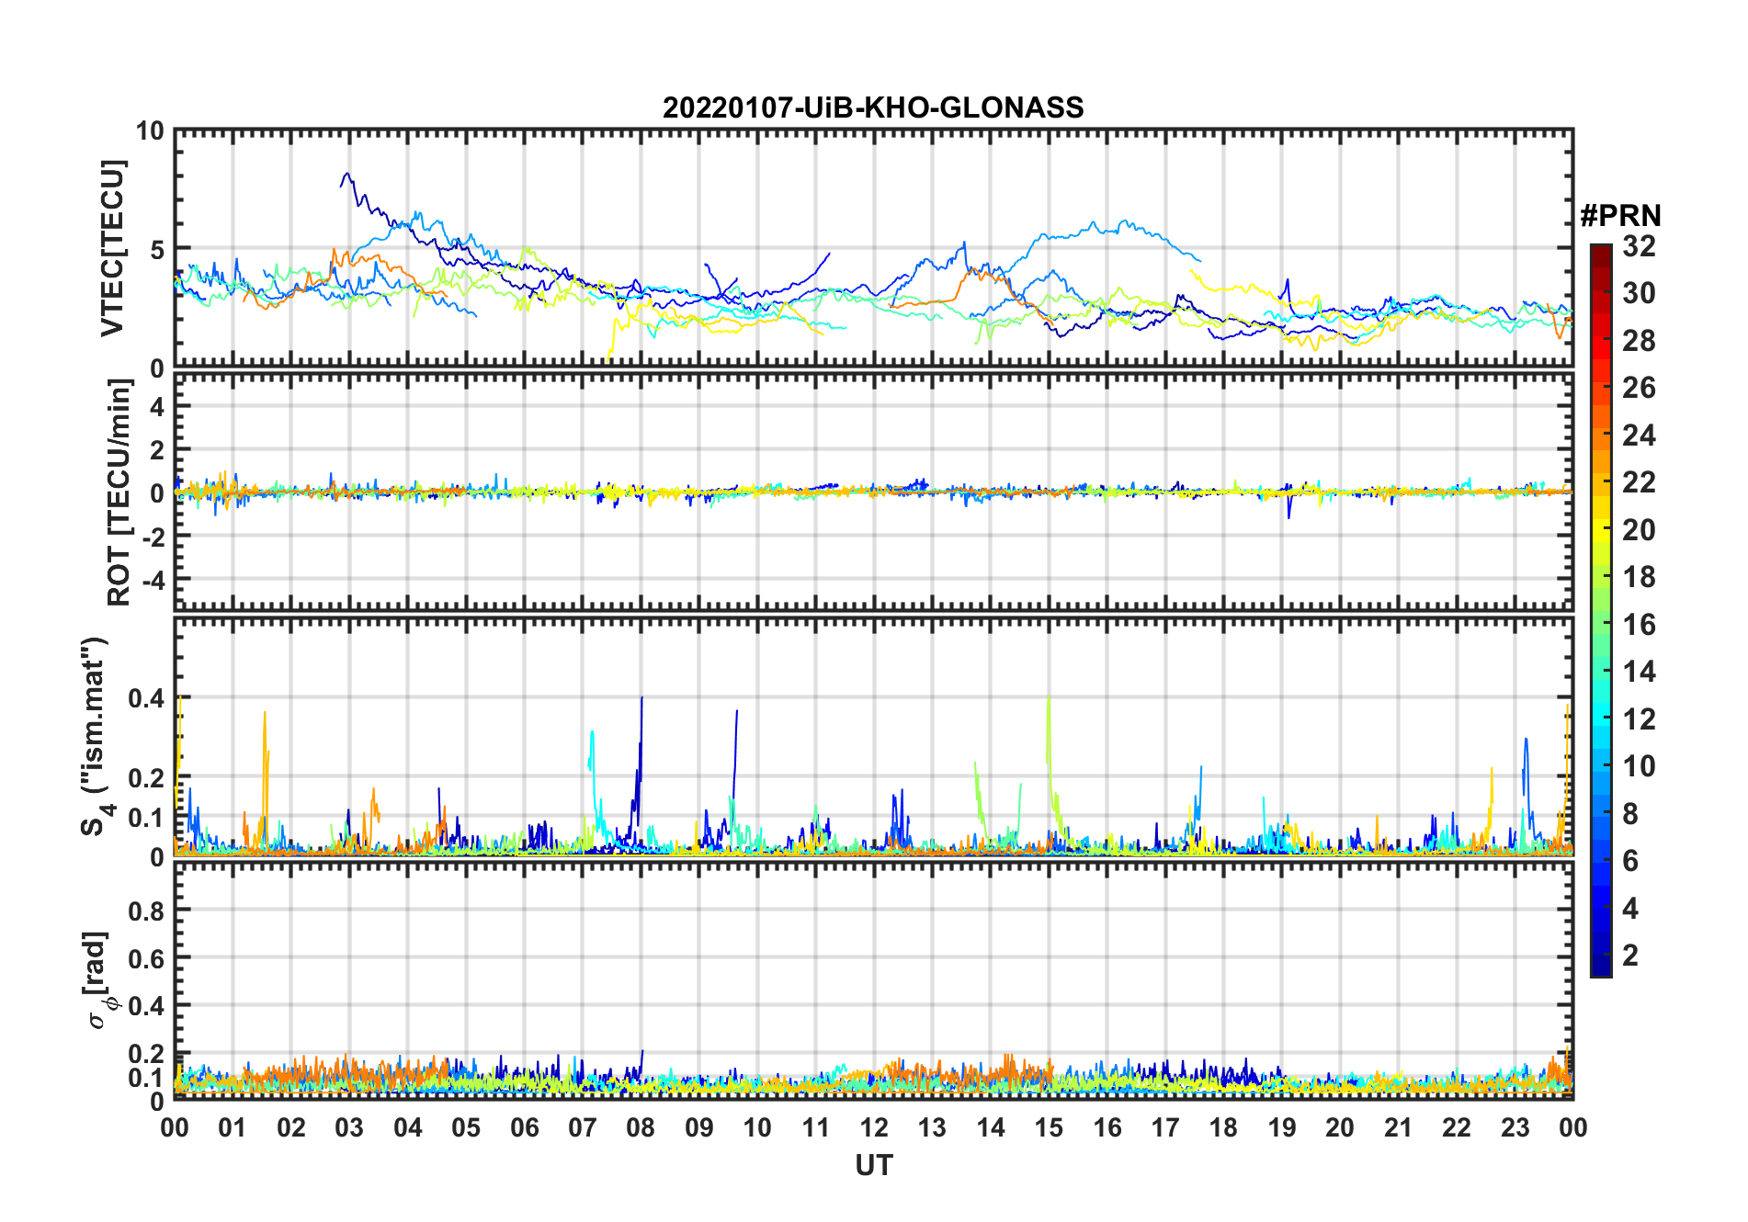1748x1222 pixels.
Task: Click the VTEC[TECU] y-axis label
Action: (x=112, y=248)
